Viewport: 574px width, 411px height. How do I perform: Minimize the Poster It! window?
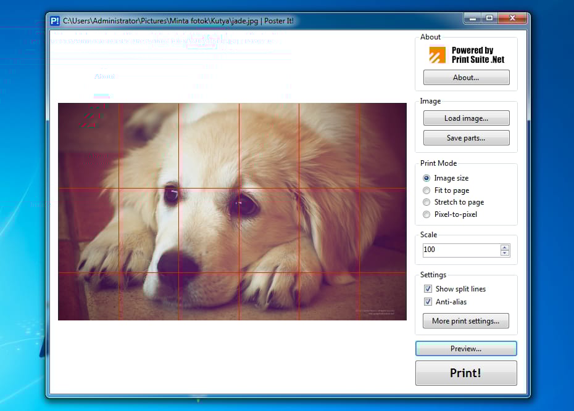(473, 18)
